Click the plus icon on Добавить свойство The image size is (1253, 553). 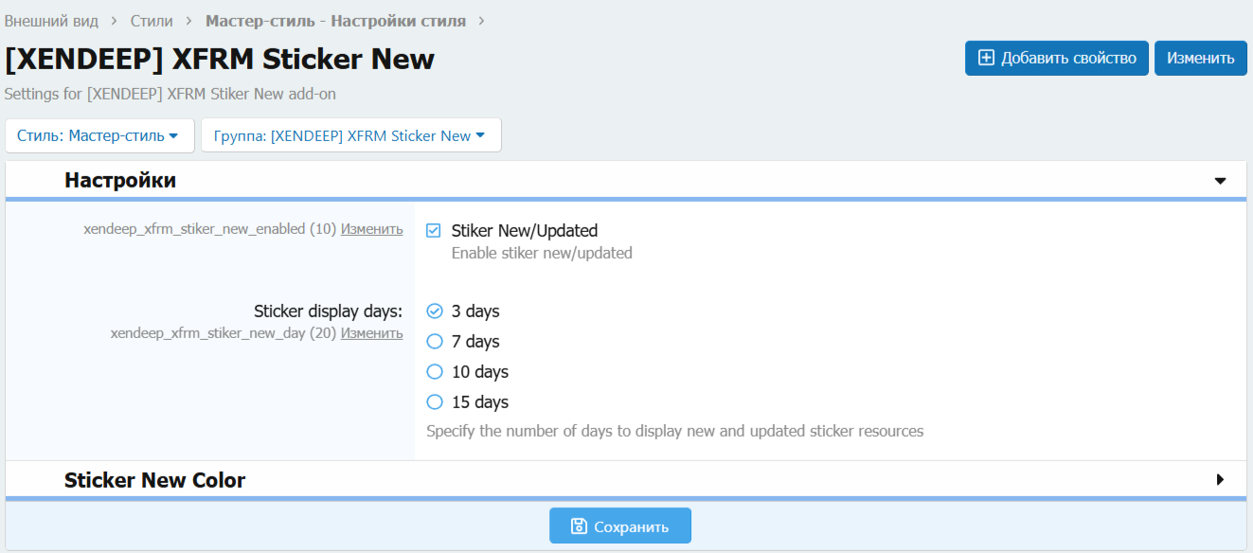click(986, 58)
